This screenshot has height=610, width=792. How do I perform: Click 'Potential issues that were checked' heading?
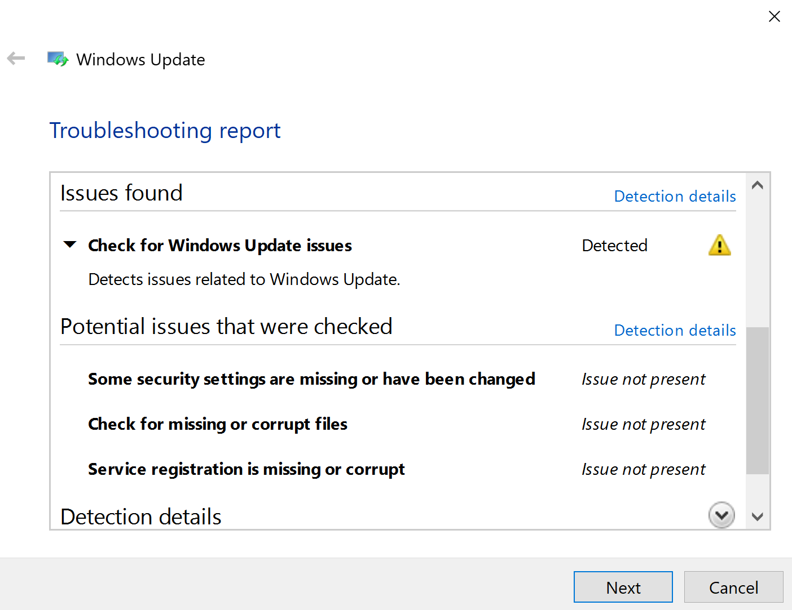[x=226, y=327]
